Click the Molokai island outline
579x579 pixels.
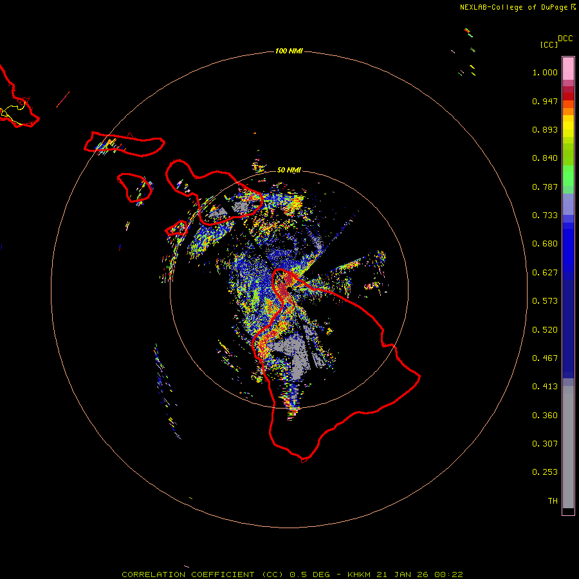click(x=124, y=144)
